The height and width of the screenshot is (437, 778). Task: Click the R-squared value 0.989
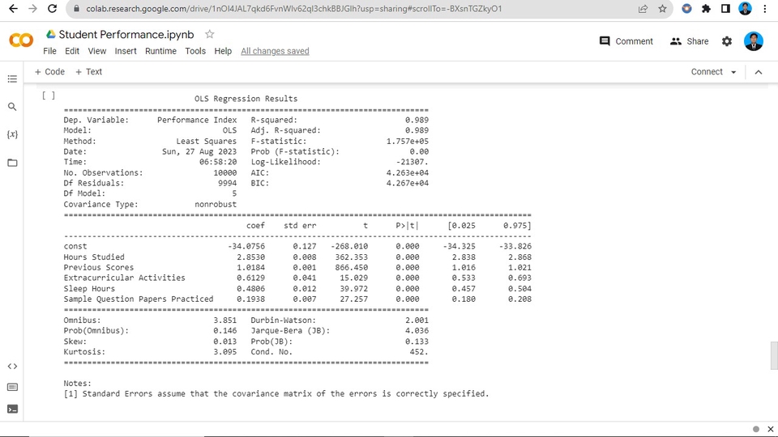point(417,120)
